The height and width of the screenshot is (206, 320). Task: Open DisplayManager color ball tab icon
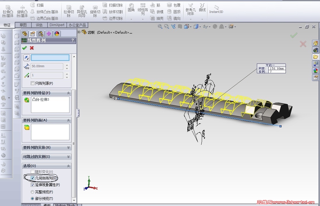[57, 34]
